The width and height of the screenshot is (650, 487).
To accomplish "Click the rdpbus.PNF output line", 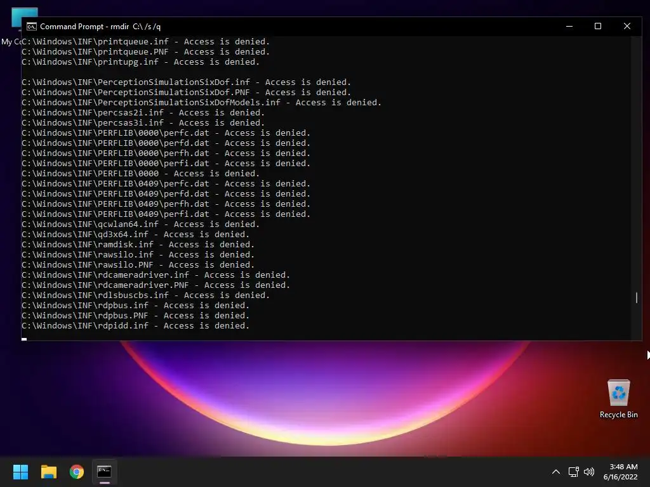I will click(x=136, y=316).
